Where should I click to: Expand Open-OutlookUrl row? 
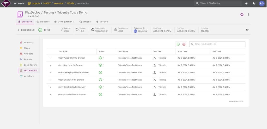[x=50, y=95]
